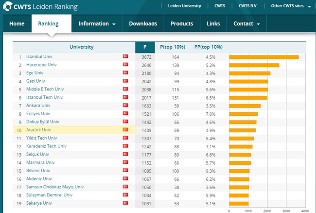Click the P(top 10%) value 164
The width and height of the screenshot is (316, 213).
pyautogui.click(x=176, y=57)
